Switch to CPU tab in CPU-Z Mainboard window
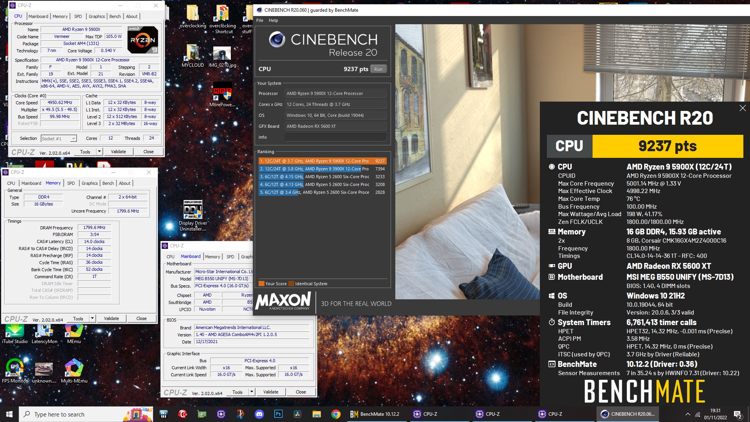The height and width of the screenshot is (422, 750). pos(170,257)
